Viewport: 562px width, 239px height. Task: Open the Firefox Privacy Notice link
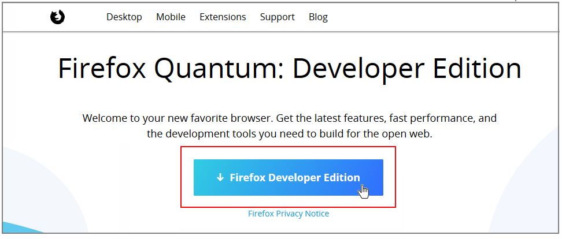click(x=289, y=214)
